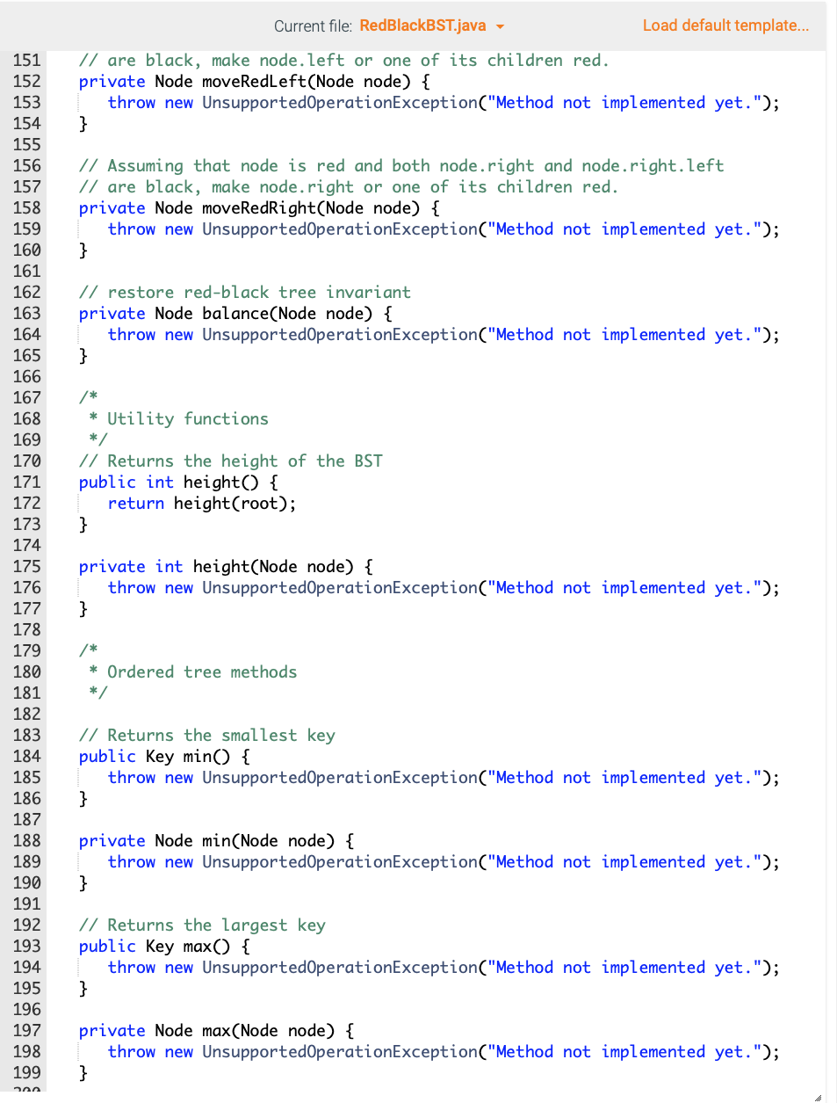
Task: Click line number 163 in the gutter
Action: tap(27, 314)
